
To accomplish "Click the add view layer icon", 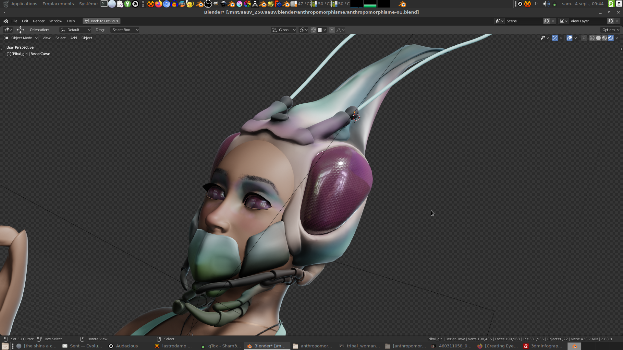I will point(610,21).
